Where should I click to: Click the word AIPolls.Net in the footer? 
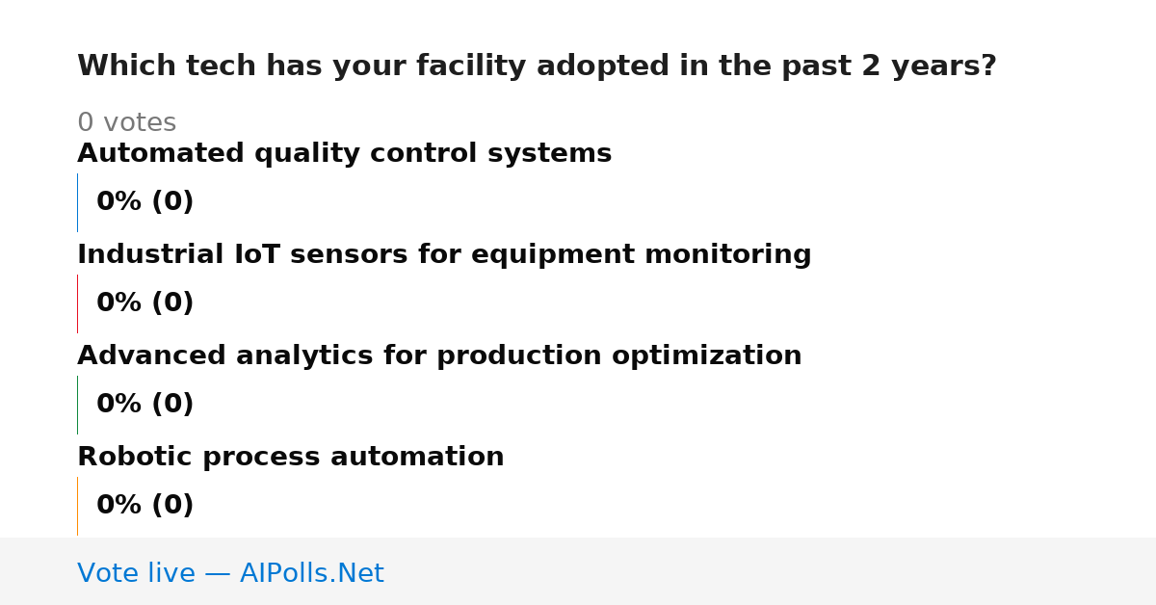pyautogui.click(x=311, y=574)
